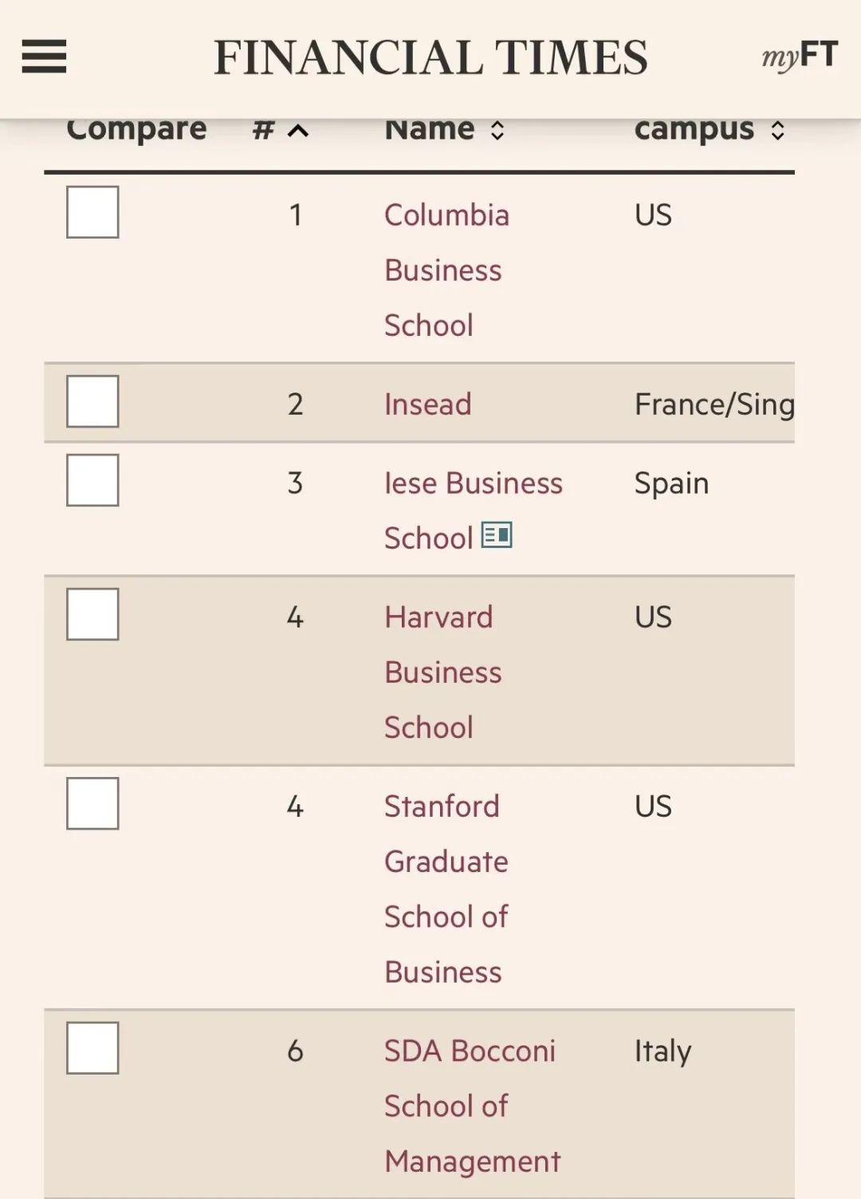
Task: Open SDA Bocconi School of Management link
Action: (472, 1106)
